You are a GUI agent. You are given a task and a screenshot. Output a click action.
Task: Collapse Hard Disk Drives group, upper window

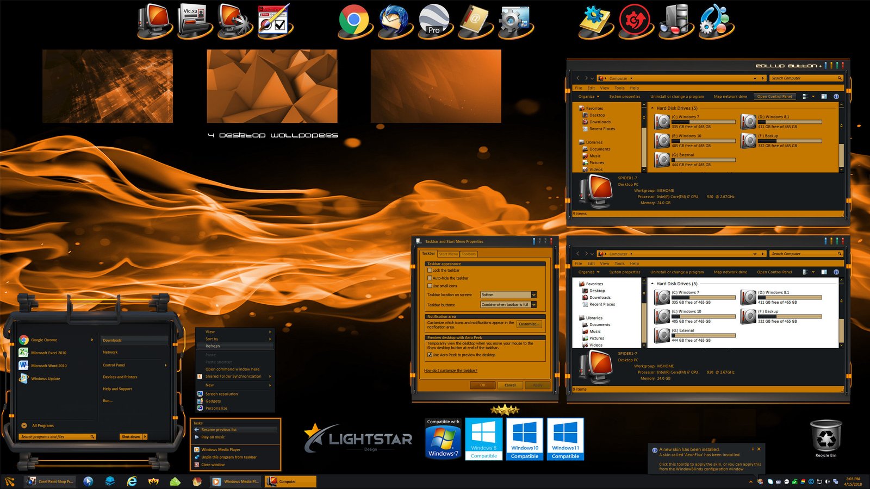[x=652, y=108]
